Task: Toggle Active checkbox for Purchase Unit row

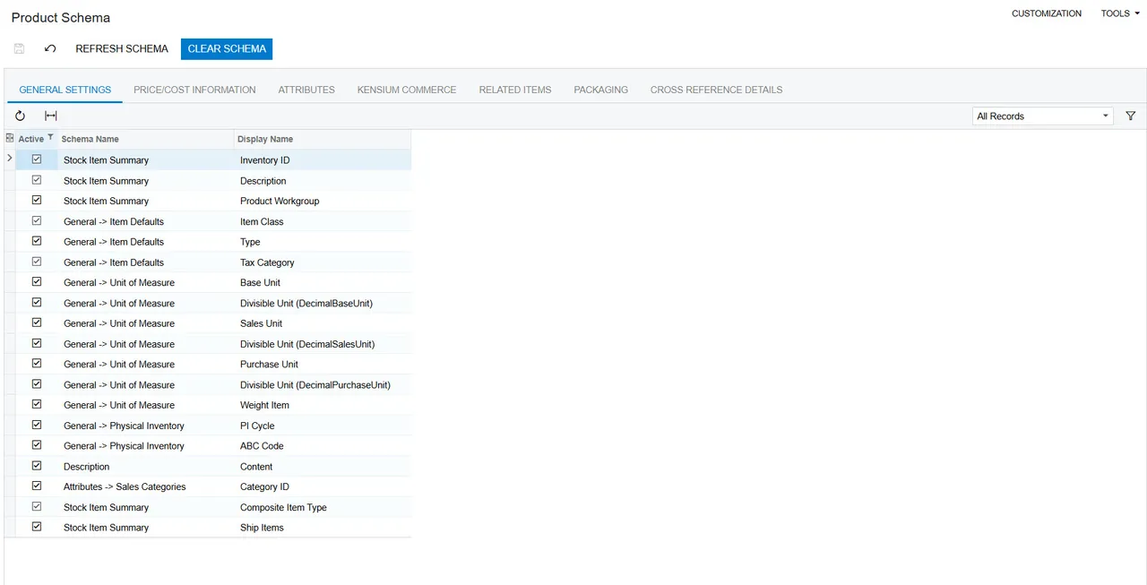Action: [x=37, y=364]
